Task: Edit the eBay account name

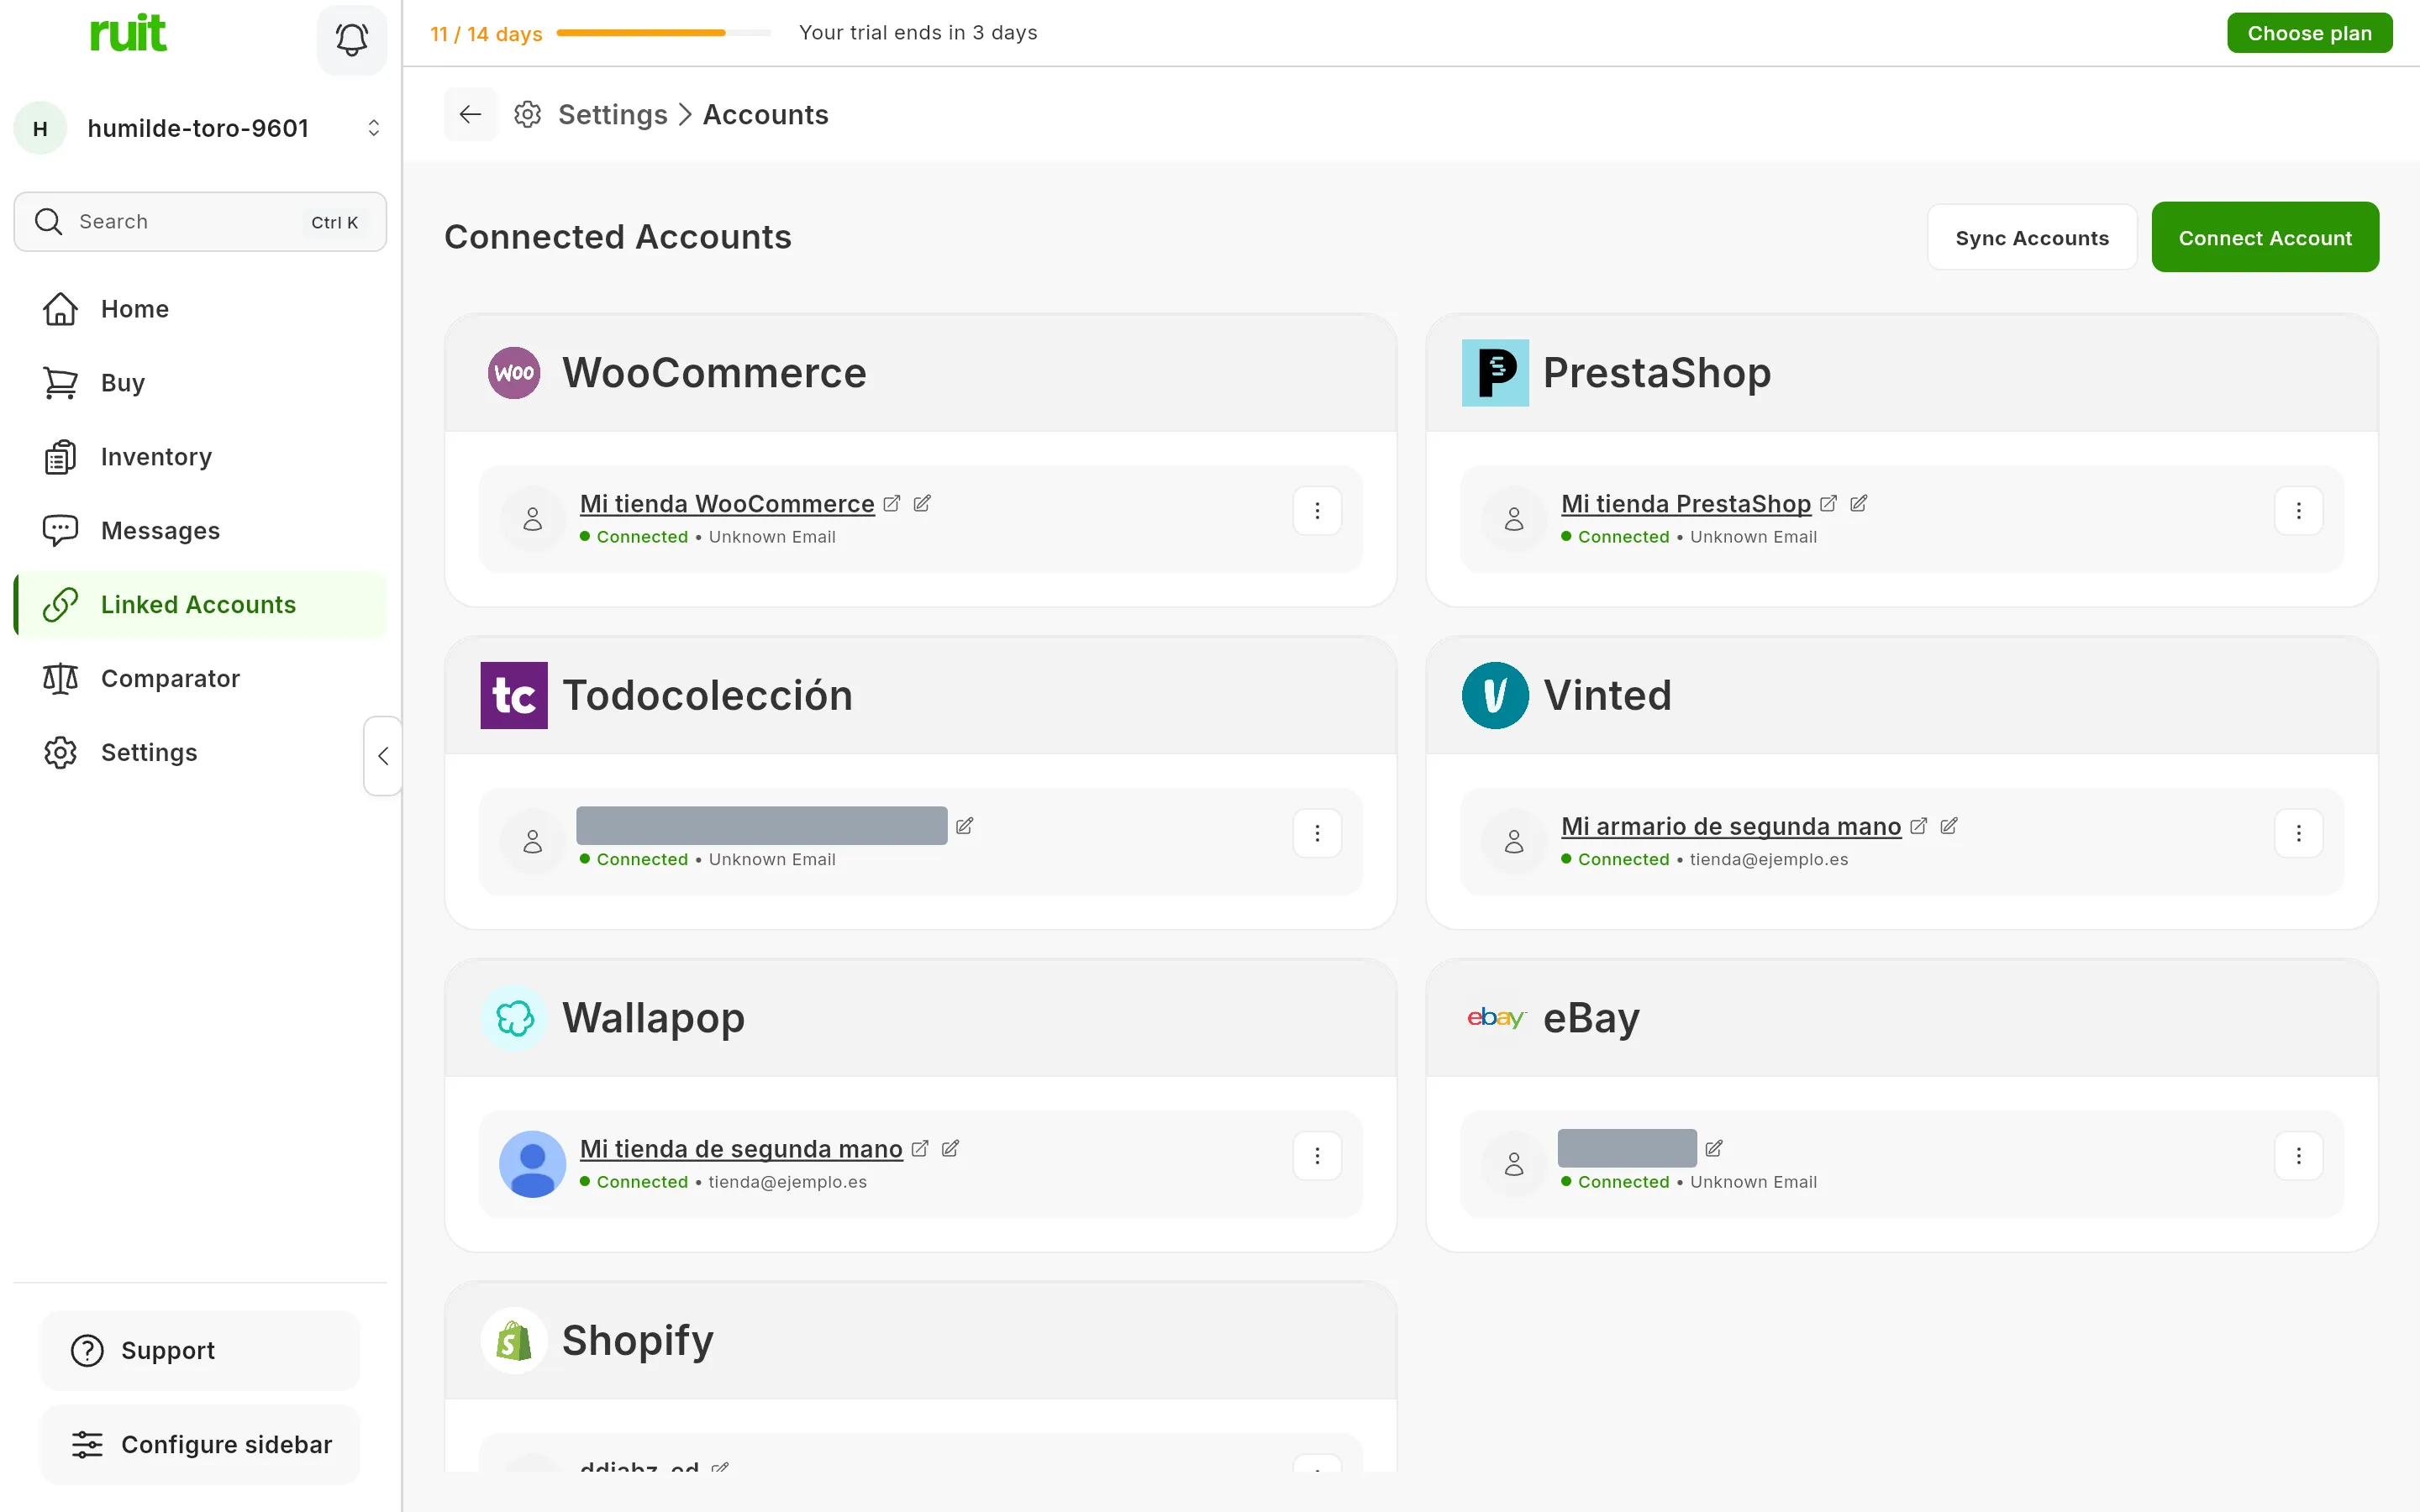Action: pos(1714,1148)
